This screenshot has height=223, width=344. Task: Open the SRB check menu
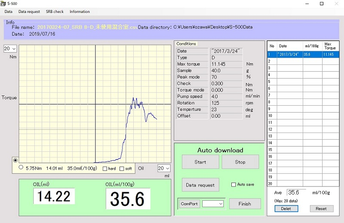55,12
